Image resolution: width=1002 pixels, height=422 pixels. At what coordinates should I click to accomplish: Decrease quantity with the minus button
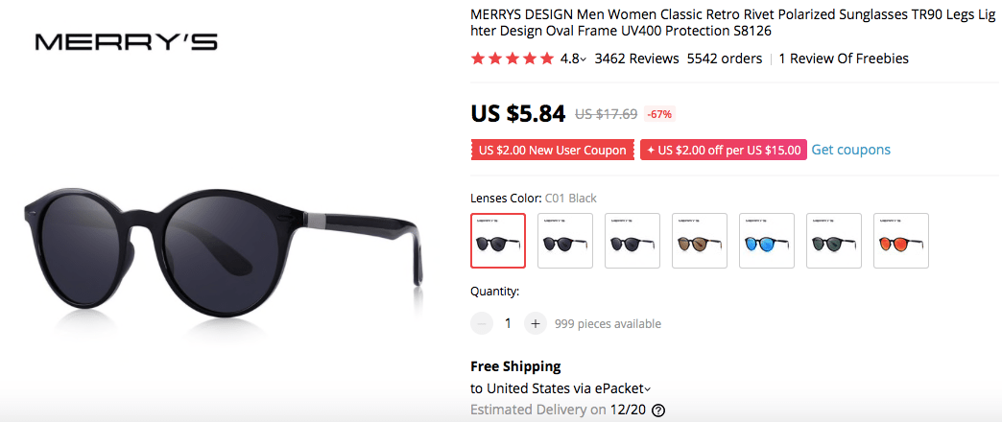point(482,323)
